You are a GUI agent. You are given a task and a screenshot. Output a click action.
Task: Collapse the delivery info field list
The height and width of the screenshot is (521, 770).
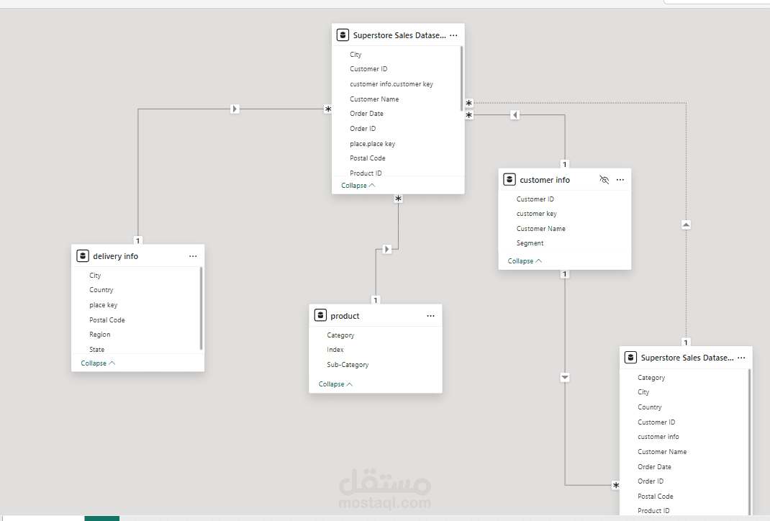(94, 363)
